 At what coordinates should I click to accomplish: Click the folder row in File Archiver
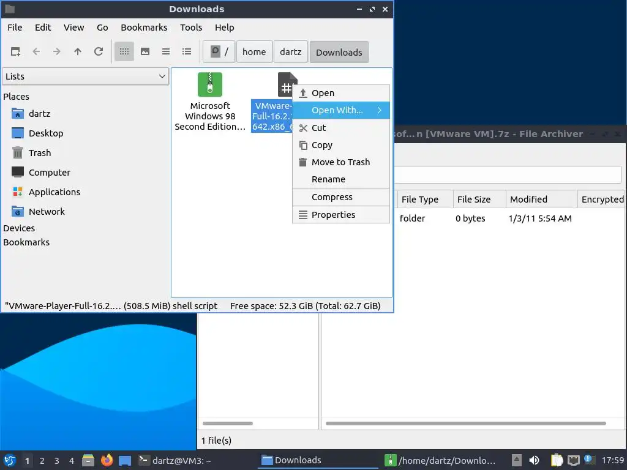click(509, 218)
